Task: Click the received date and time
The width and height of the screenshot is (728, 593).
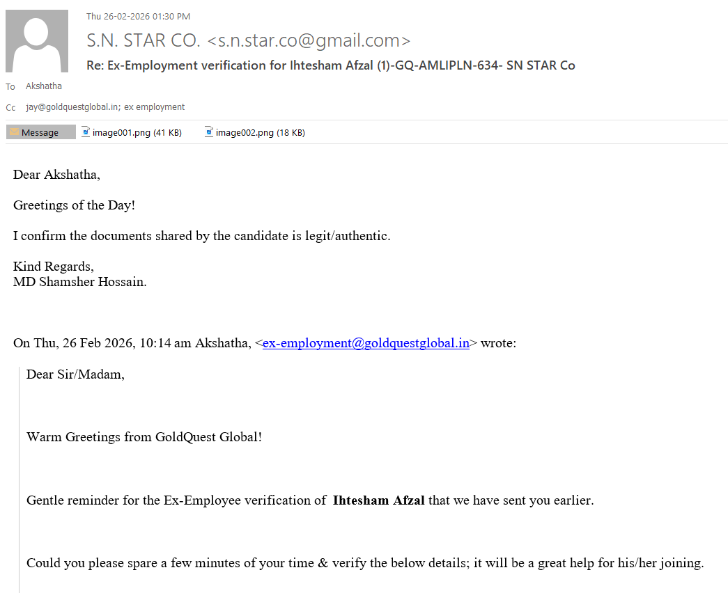Action: (138, 17)
